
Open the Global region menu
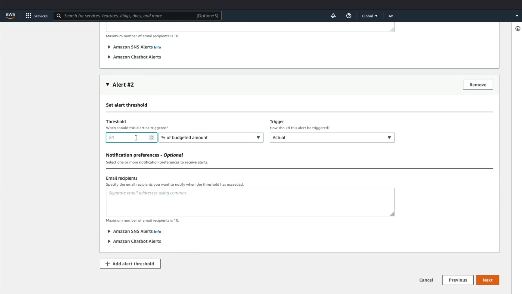(x=369, y=16)
